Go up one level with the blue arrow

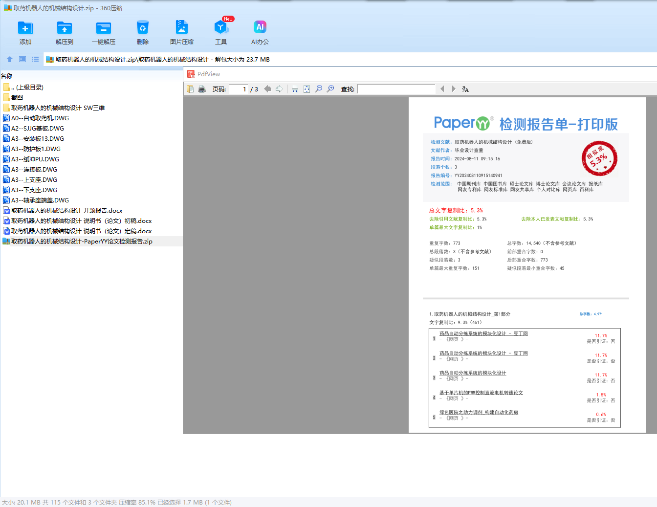click(10, 59)
